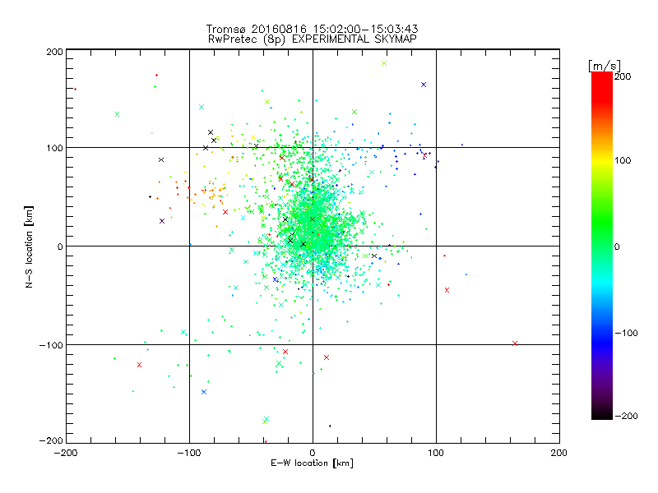Click the '-200' tick label on the N-S axis
This screenshot has width=658, height=493.
tap(51, 440)
